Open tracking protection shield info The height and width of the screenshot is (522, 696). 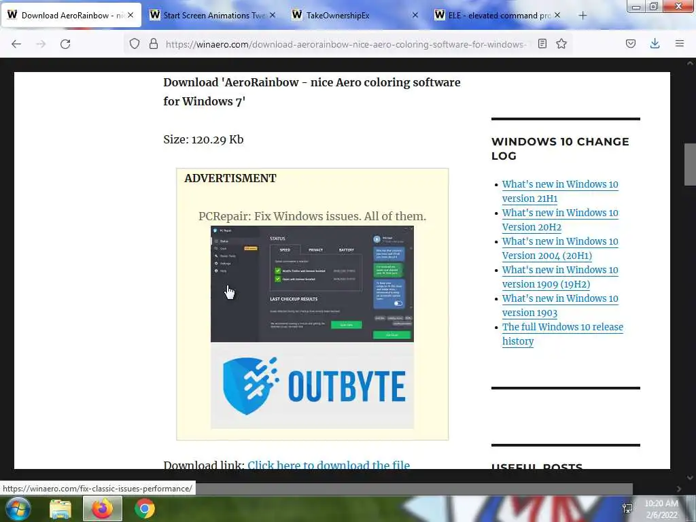point(135,43)
